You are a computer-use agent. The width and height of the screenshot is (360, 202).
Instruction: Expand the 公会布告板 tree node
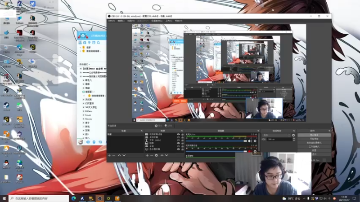point(81,73)
